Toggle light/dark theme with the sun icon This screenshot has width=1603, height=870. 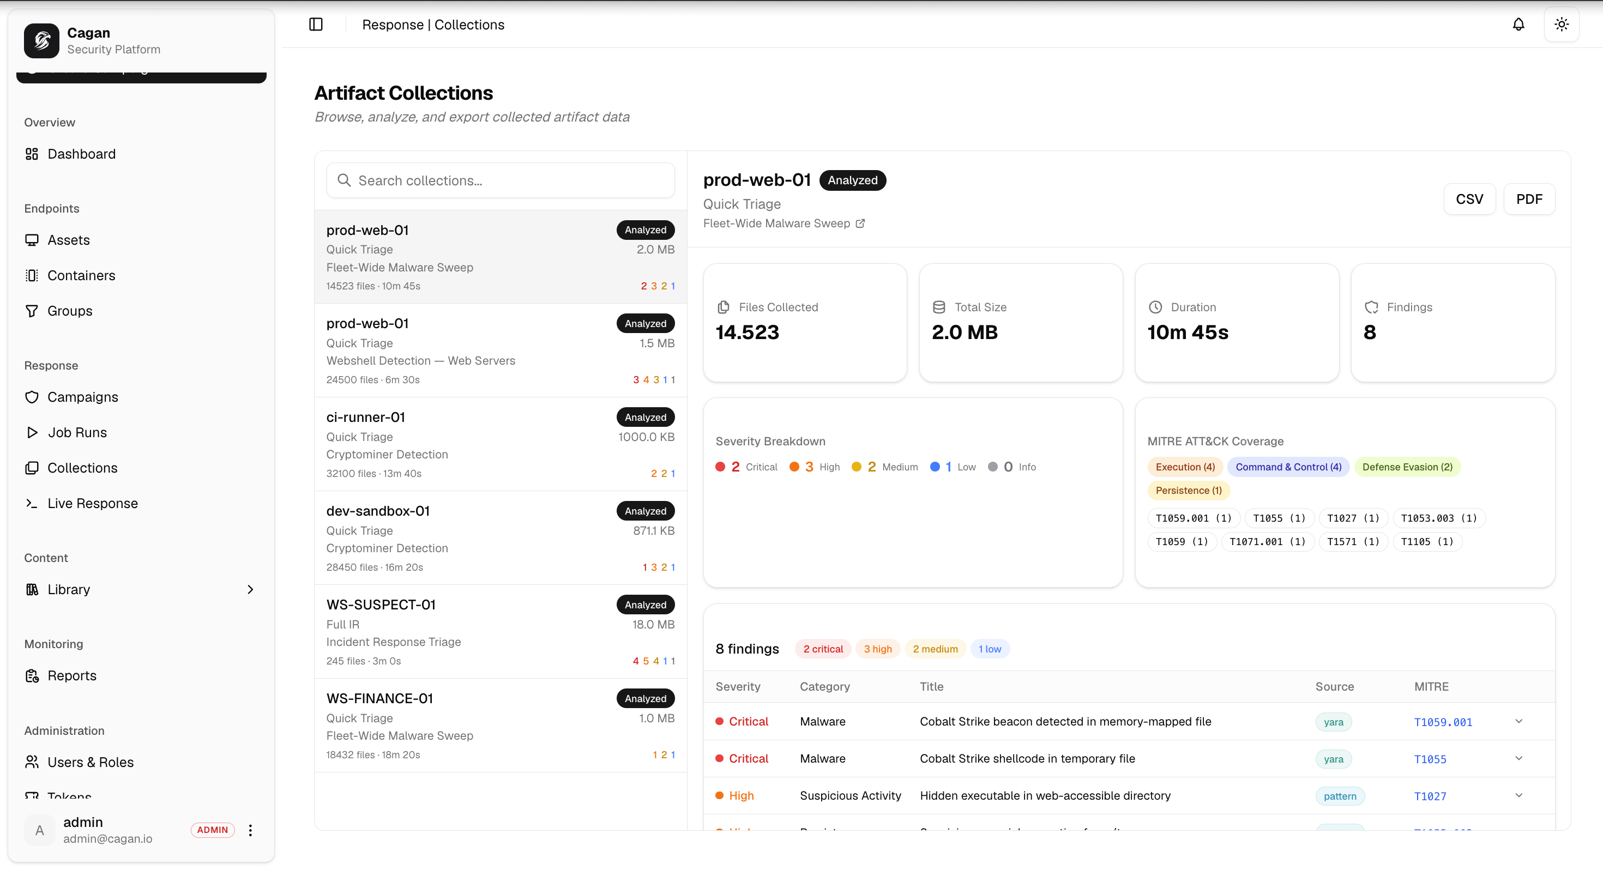pos(1562,25)
